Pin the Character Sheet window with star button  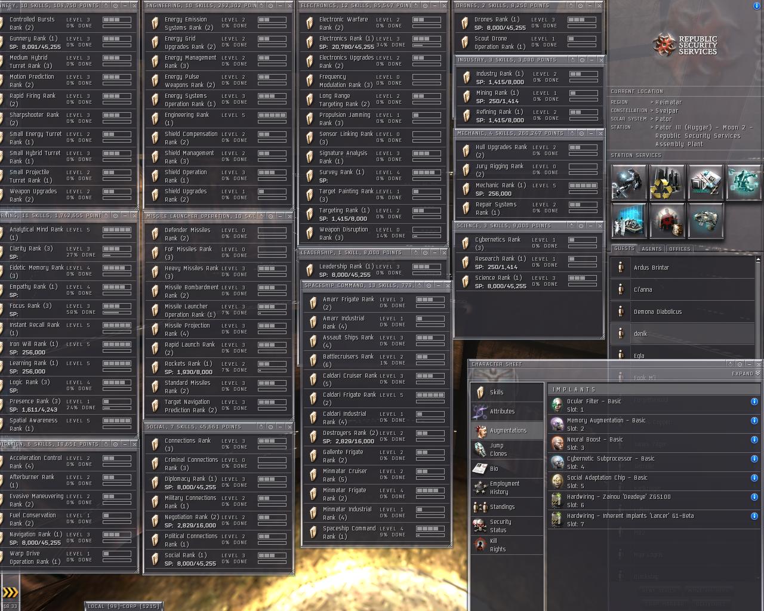tap(730, 364)
